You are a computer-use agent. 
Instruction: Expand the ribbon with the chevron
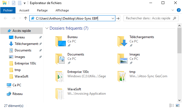coord(173,10)
